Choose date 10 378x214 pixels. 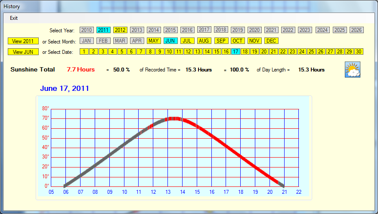[x=169, y=52]
